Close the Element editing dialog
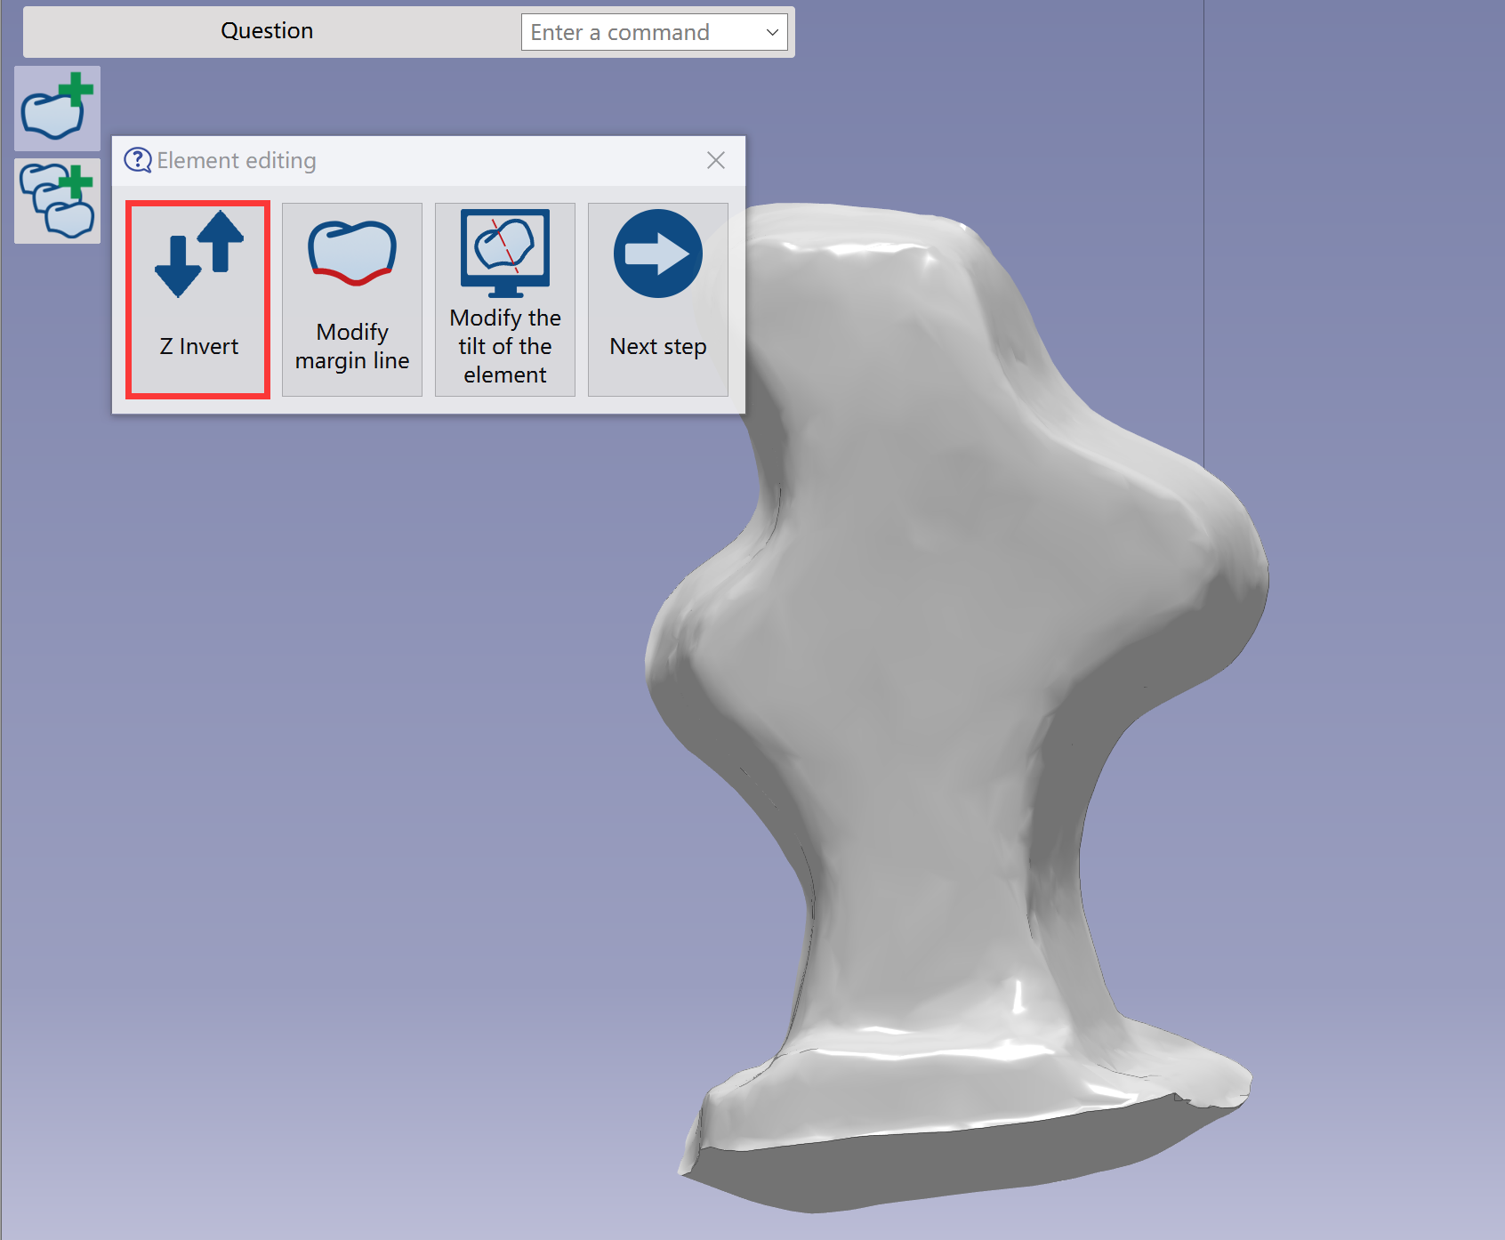Screen dimensions: 1505x1240 pos(716,160)
